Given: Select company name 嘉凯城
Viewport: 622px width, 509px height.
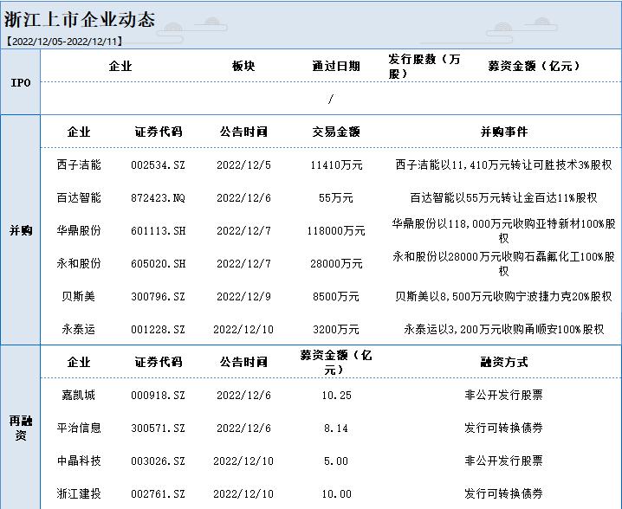Looking at the screenshot, I should point(79,395).
